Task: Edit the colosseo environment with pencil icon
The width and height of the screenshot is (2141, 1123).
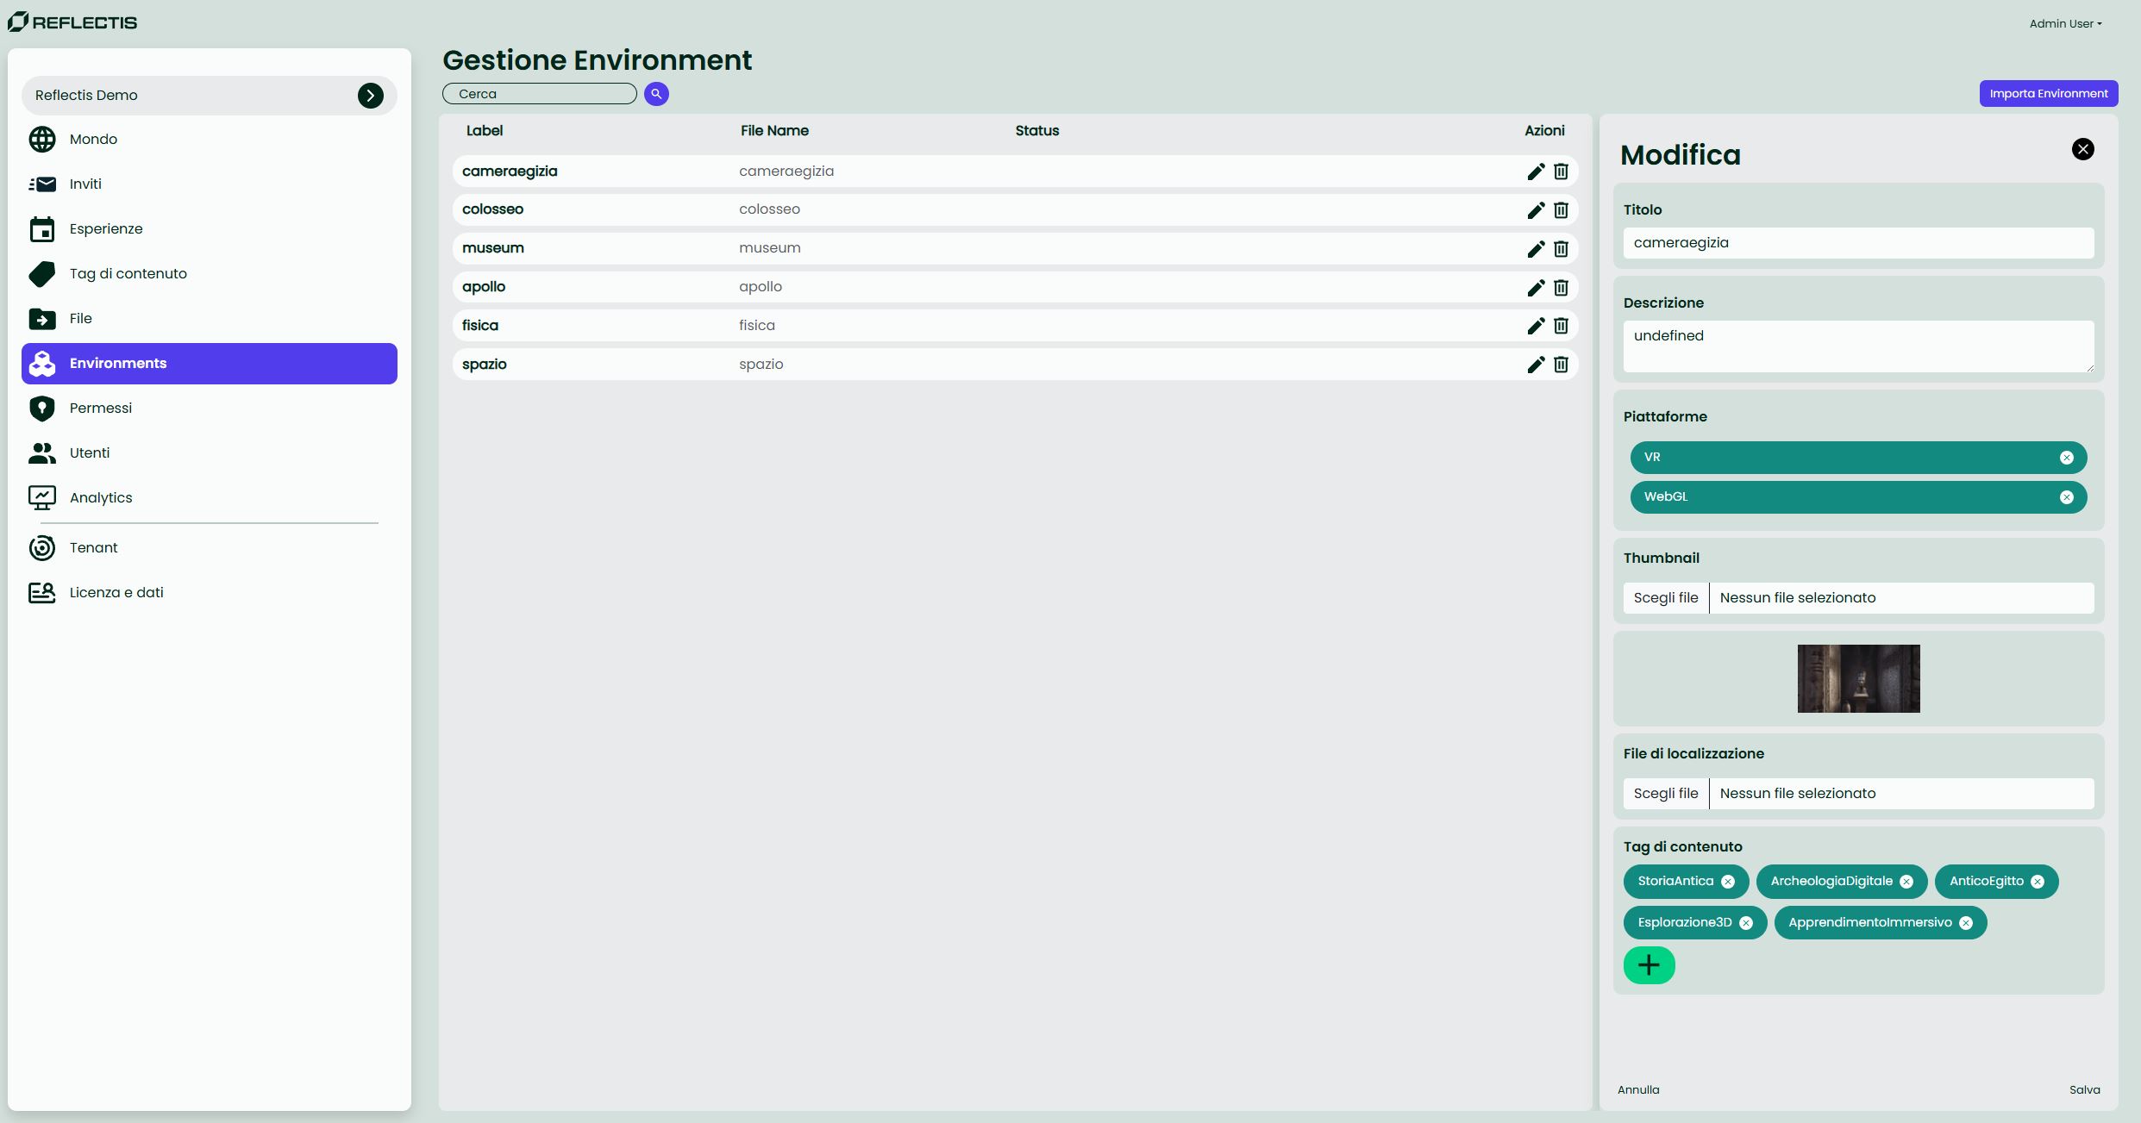Action: pyautogui.click(x=1536, y=210)
